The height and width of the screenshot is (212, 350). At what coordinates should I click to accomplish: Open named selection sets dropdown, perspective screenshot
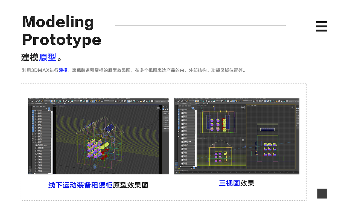click(109, 101)
